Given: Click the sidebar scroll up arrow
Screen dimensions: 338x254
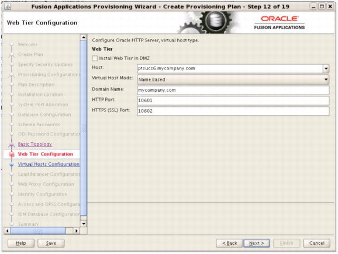Looking at the screenshot, I should 84,37.
